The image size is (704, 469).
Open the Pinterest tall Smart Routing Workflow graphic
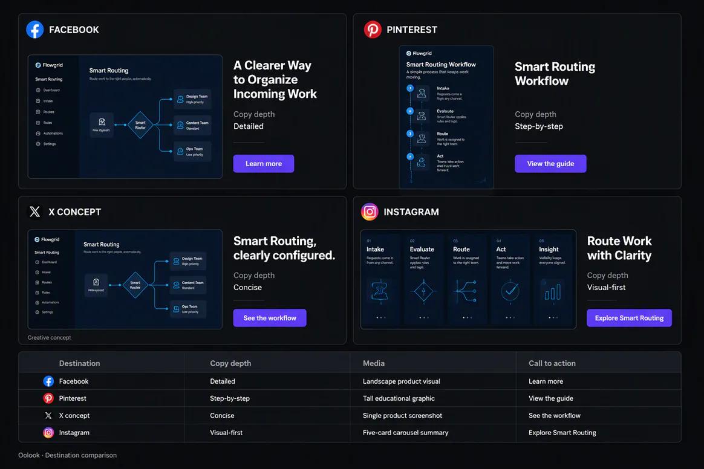(446, 117)
